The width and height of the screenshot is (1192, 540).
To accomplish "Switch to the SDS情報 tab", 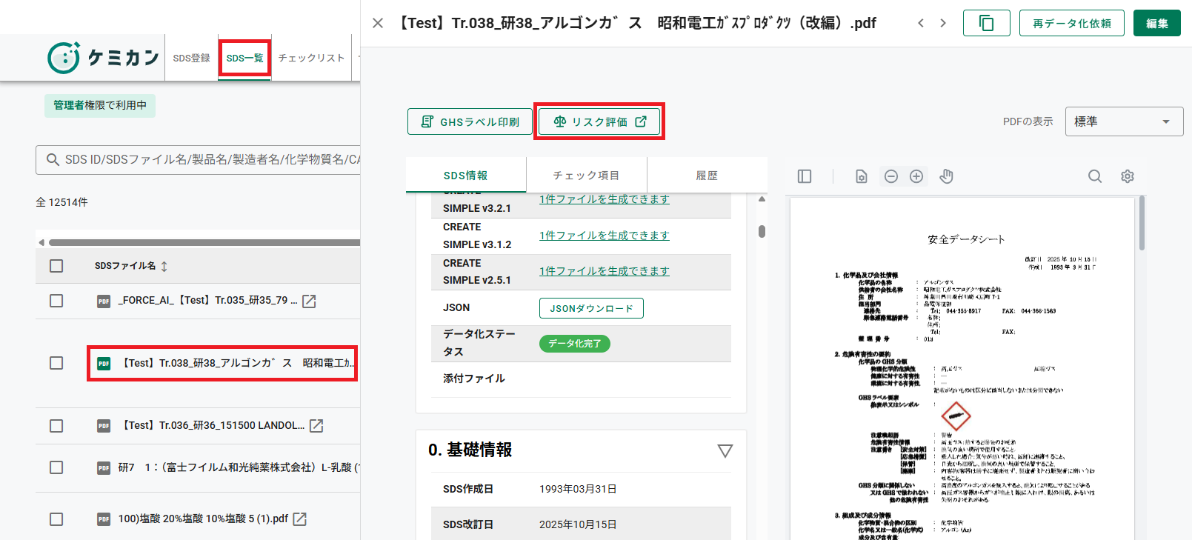I will click(466, 176).
